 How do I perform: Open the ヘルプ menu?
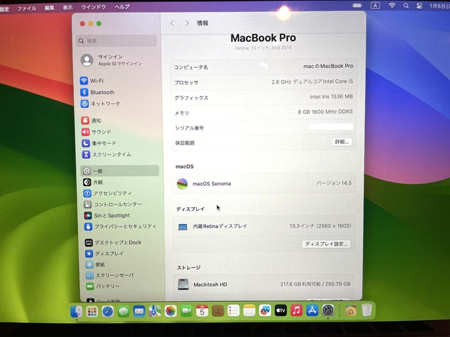pos(122,7)
